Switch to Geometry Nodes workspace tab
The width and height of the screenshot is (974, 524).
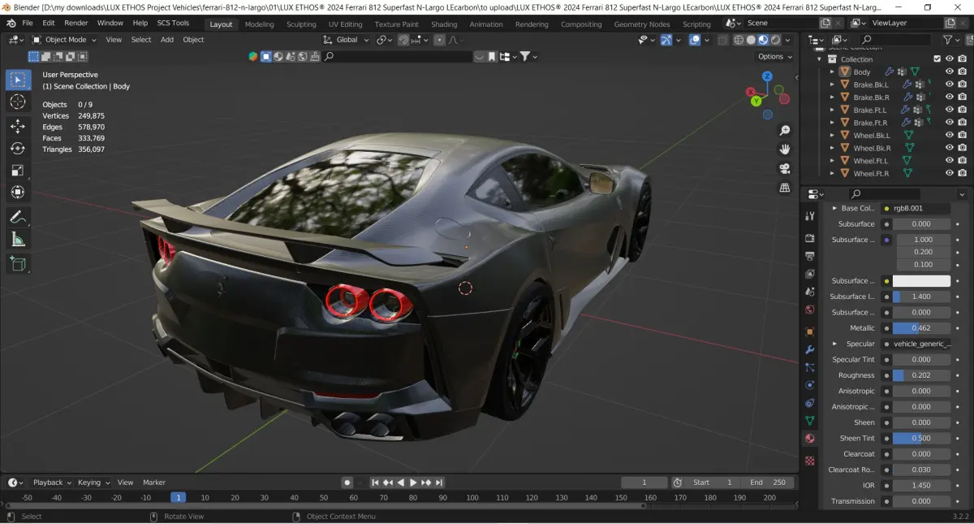point(642,24)
